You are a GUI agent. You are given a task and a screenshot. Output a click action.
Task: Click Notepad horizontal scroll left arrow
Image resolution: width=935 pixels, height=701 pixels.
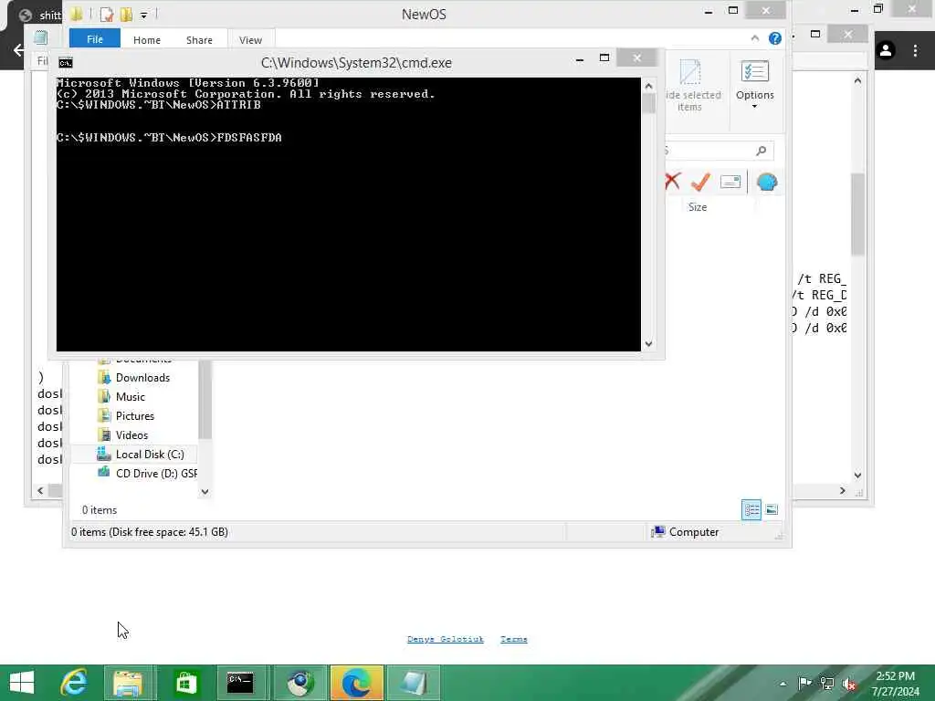[40, 490]
